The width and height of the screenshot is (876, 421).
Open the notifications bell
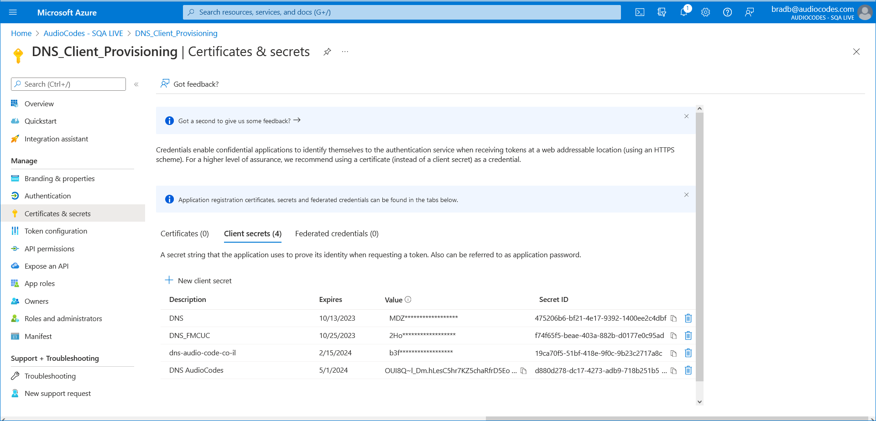[683, 12]
